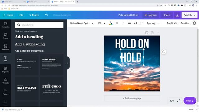Image resolution: width=199 pixels, height=112 pixels.
Task: Open the Photos sidebar panel
Action: click(6, 36)
